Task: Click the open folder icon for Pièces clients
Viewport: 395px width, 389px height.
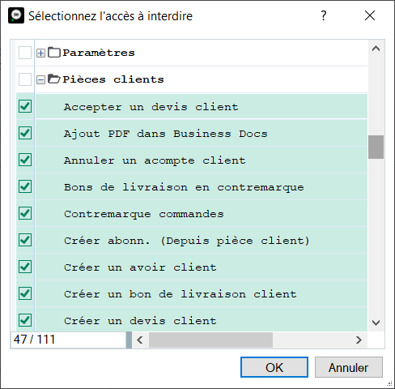Action: [54, 79]
